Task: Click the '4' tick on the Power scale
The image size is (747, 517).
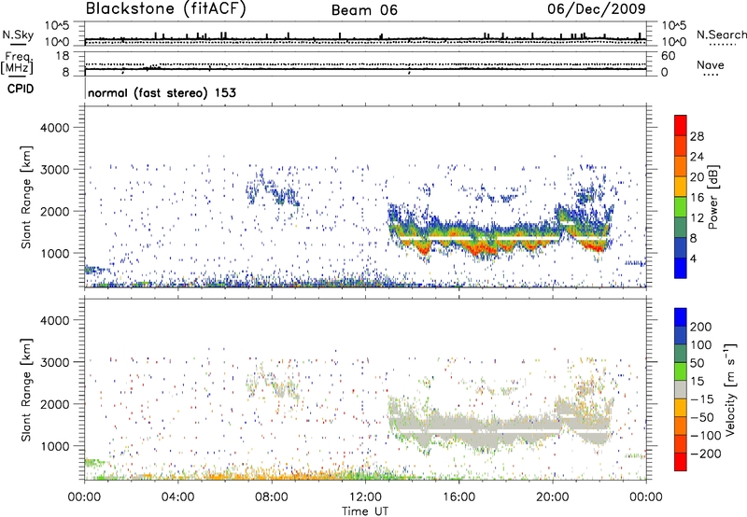Action: [x=693, y=258]
